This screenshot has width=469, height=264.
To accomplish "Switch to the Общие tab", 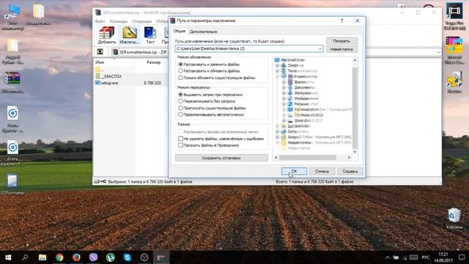I will click(180, 31).
